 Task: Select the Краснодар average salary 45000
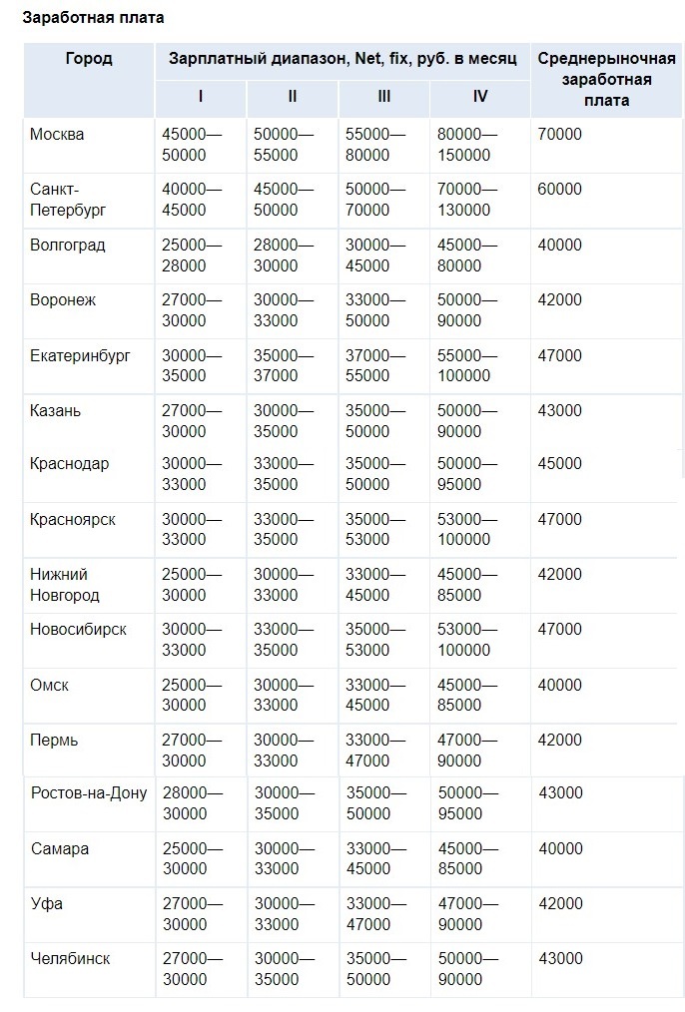click(560, 463)
